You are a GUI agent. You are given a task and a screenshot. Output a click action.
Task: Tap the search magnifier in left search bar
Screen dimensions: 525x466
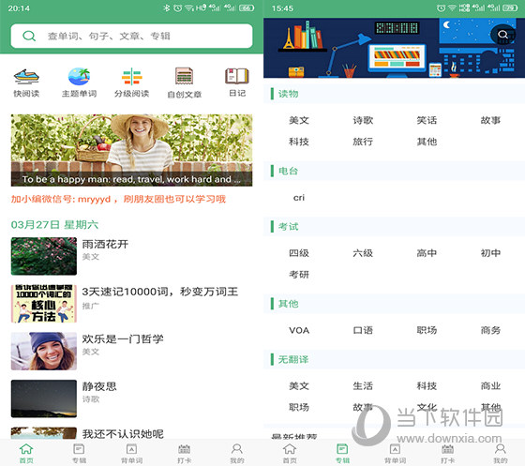coord(29,36)
